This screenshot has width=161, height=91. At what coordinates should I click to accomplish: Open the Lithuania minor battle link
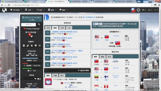[x=116, y=76]
